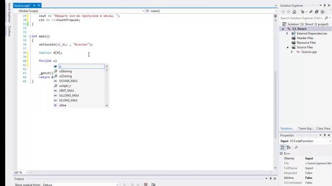Click Clear All icon in Output toolbar
This screenshot has height=186, width=332.
(x=146, y=184)
